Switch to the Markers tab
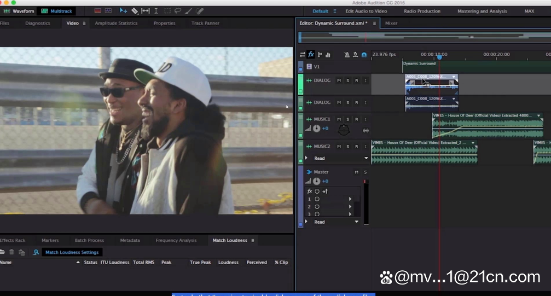The height and width of the screenshot is (296, 551). pos(50,240)
